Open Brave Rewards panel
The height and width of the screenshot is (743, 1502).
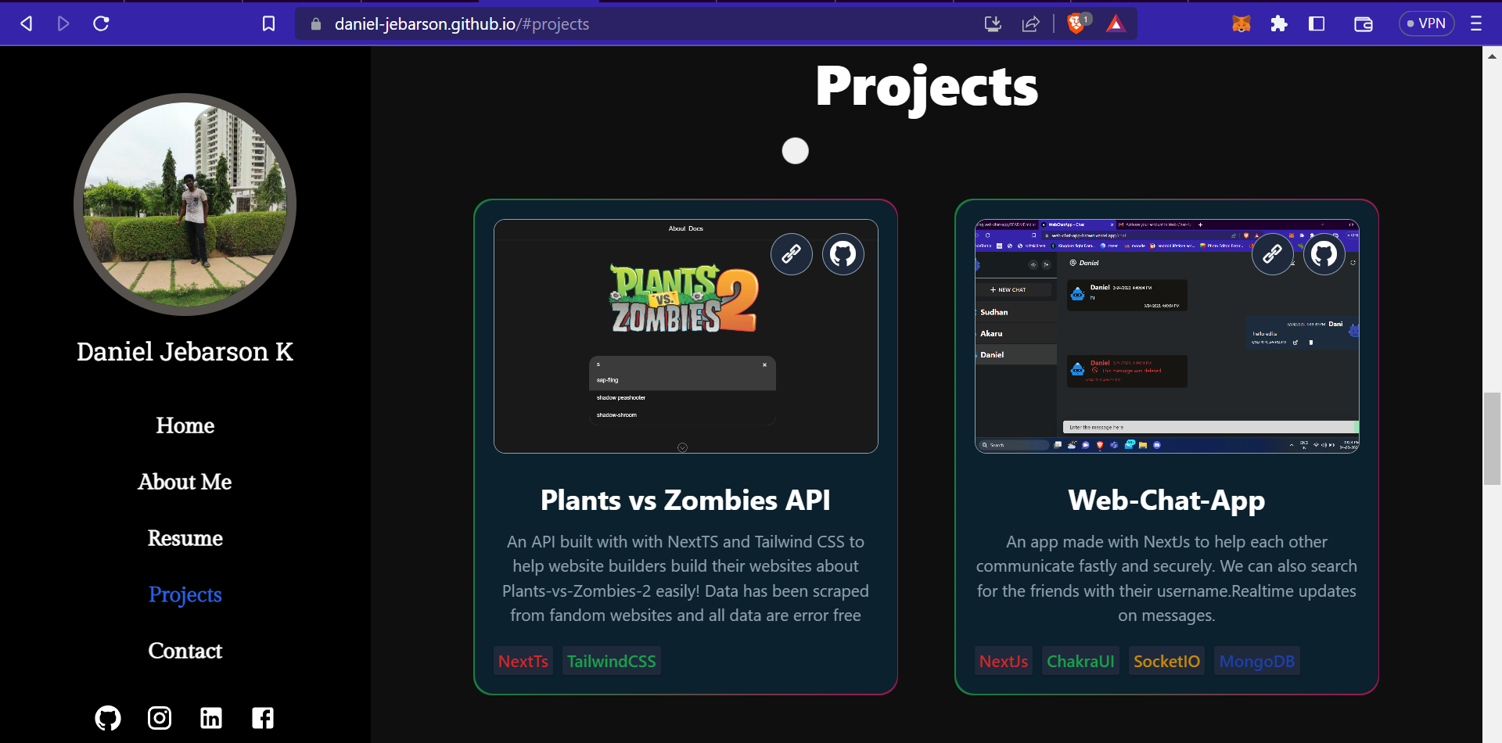(1116, 23)
